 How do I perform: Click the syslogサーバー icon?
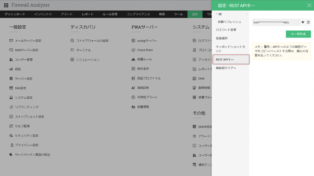pos(133,41)
